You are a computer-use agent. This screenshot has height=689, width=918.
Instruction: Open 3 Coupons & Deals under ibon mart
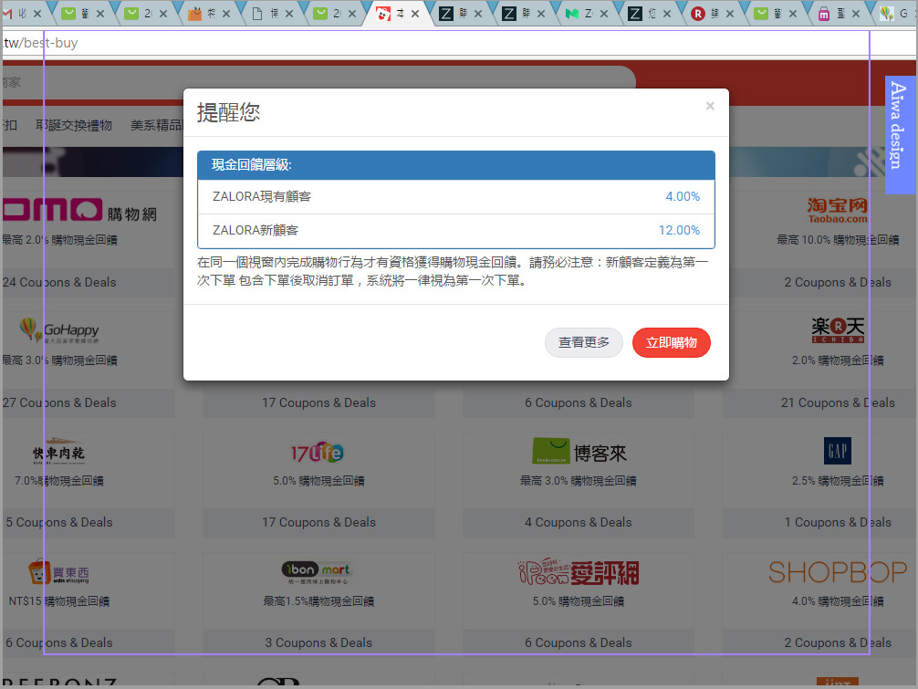[318, 642]
